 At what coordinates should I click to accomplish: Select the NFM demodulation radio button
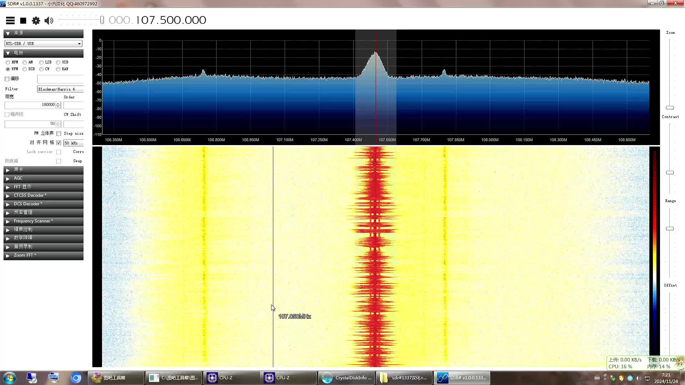pos(8,62)
